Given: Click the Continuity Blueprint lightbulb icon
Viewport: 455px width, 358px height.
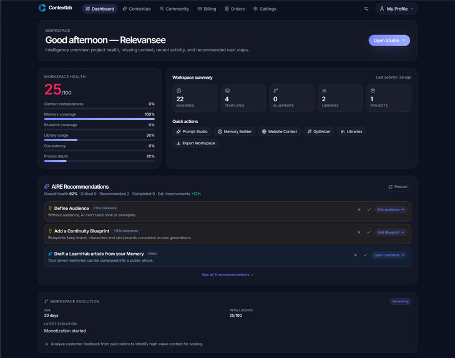Looking at the screenshot, I should (50, 231).
